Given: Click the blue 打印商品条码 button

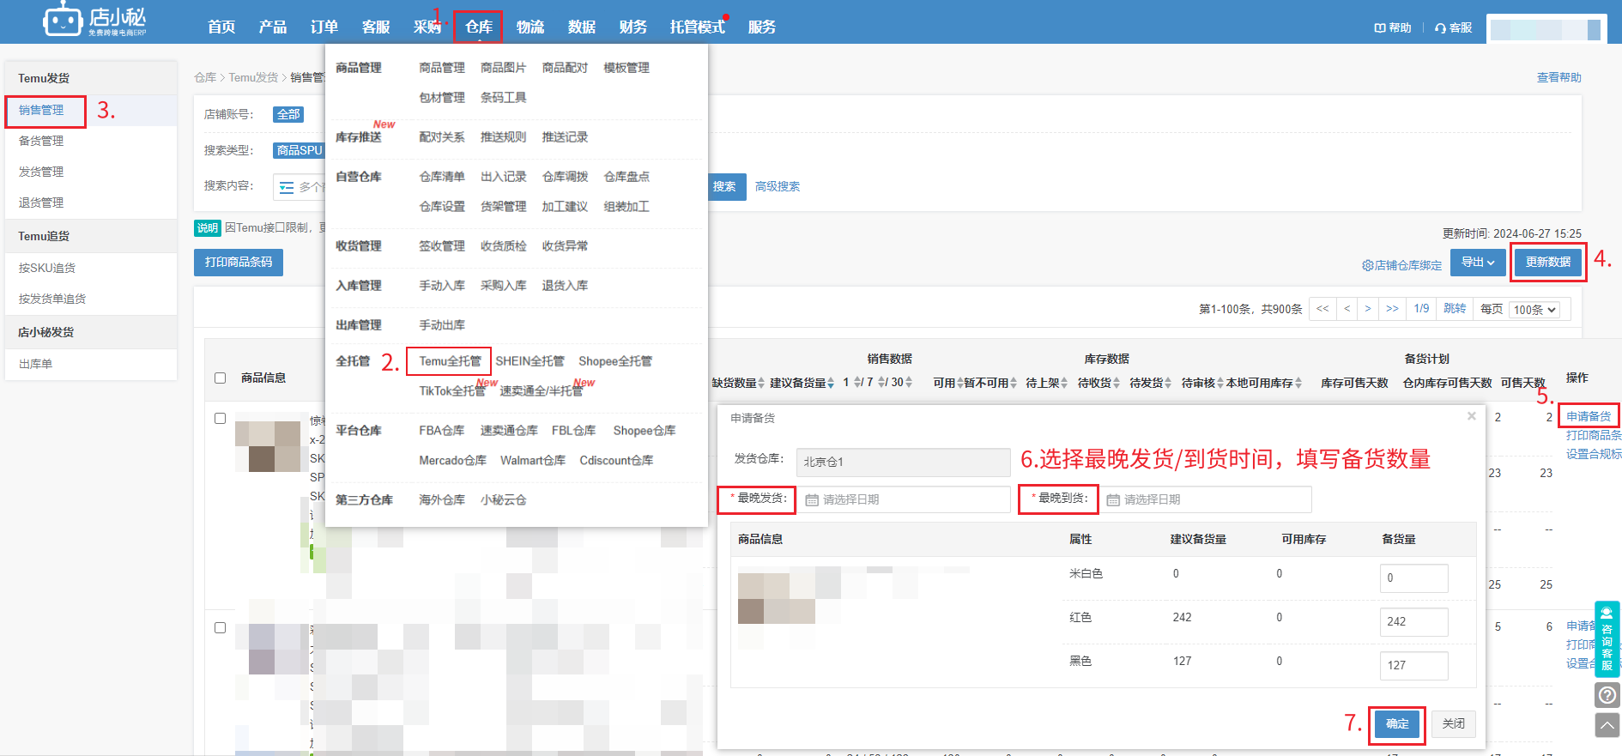Looking at the screenshot, I should [x=239, y=263].
